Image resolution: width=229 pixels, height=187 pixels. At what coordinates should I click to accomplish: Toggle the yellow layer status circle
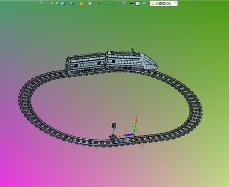coord(157,4)
